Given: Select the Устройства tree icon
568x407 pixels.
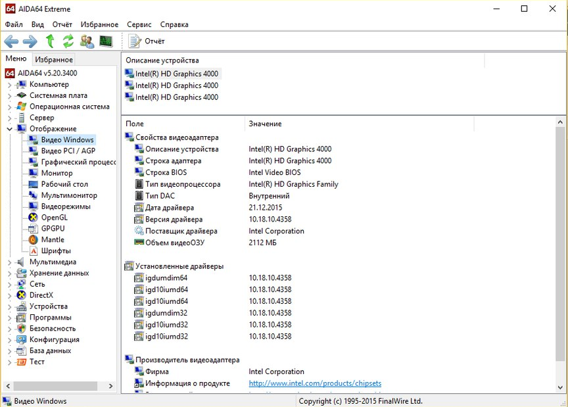Looking at the screenshot, I should coord(22,306).
